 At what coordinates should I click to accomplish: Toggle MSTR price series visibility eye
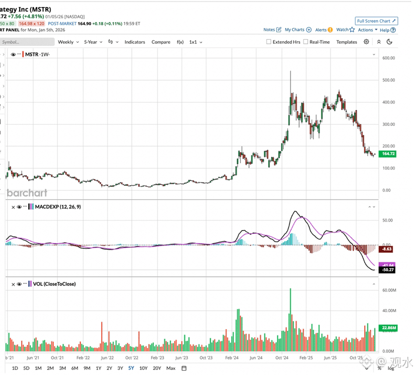coord(13,54)
